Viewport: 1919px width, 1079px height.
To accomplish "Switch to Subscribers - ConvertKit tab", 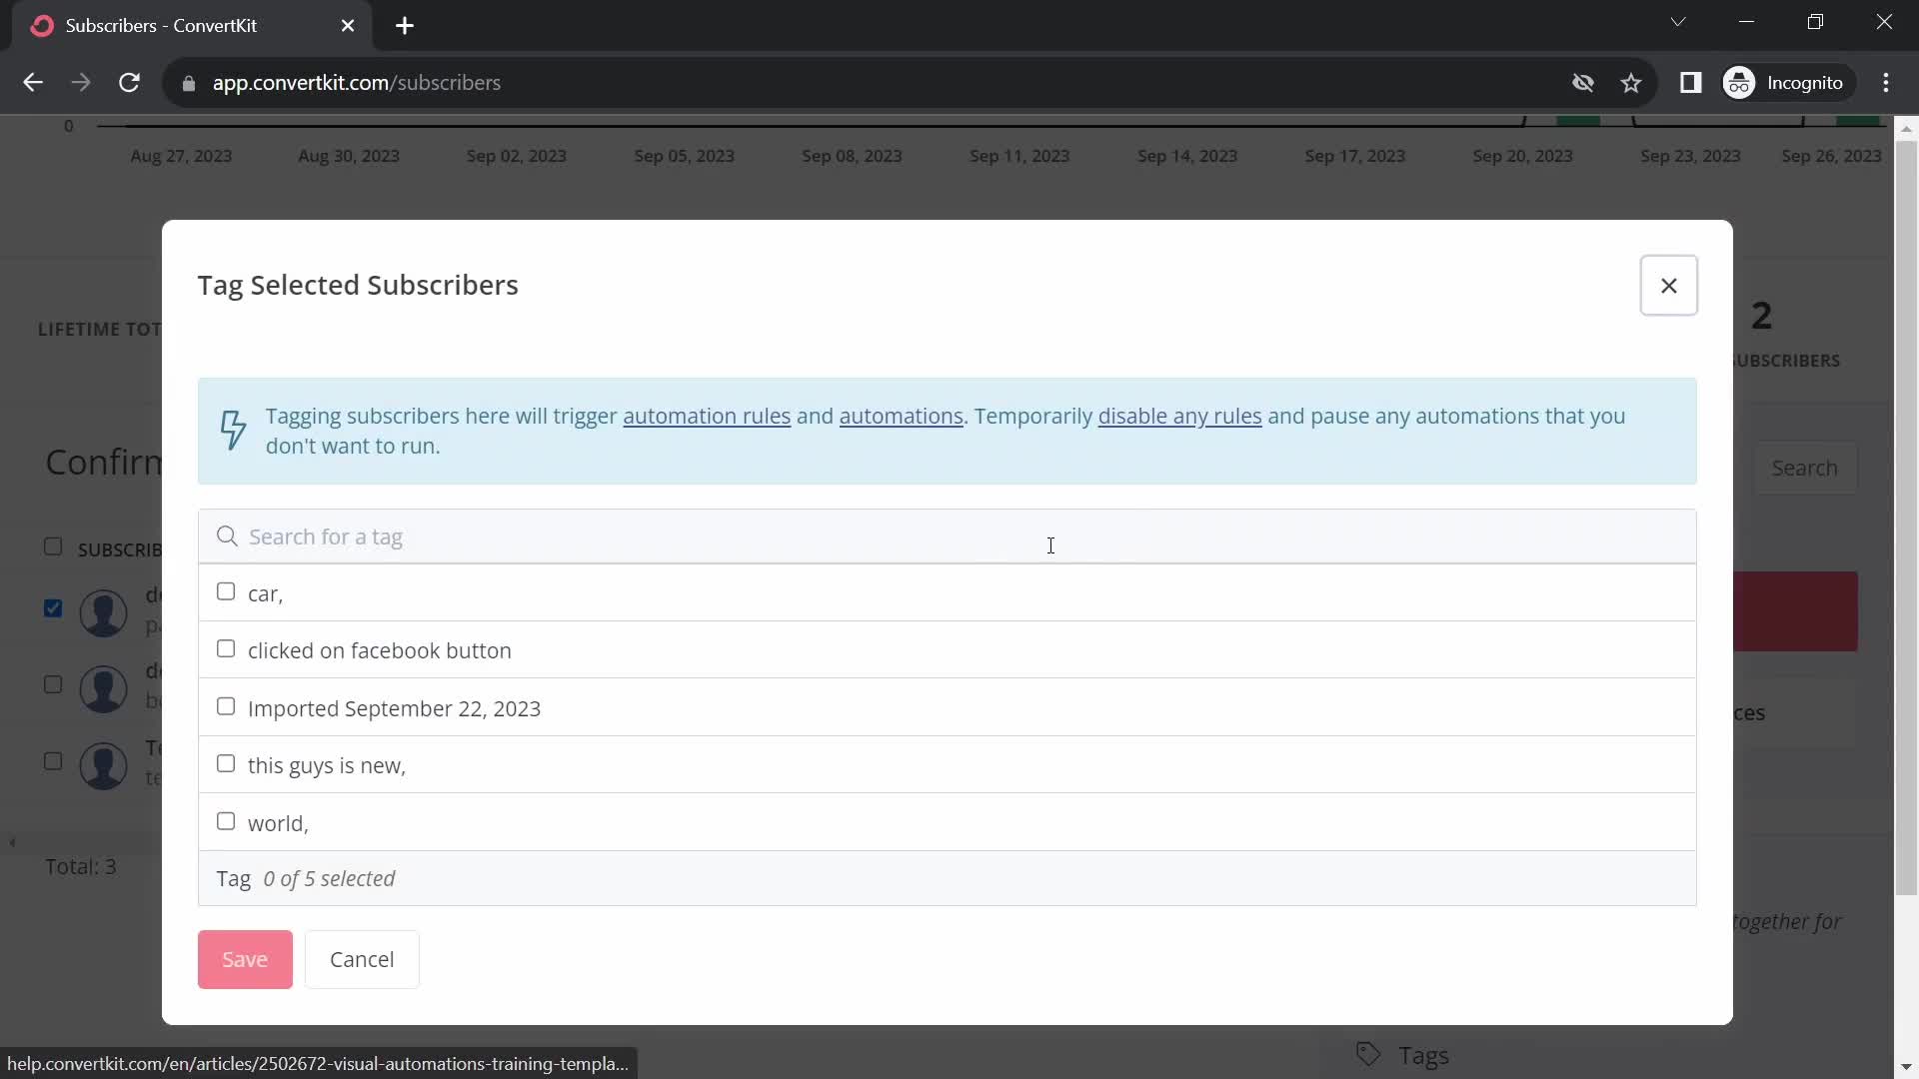I will pos(160,26).
